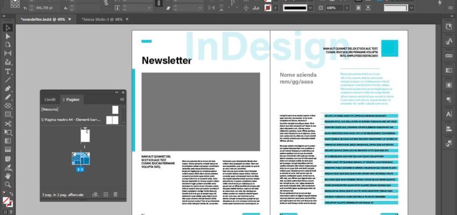This screenshot has height=215, width=457.
Task: Open the object style dropdown
Action: coord(411,8)
